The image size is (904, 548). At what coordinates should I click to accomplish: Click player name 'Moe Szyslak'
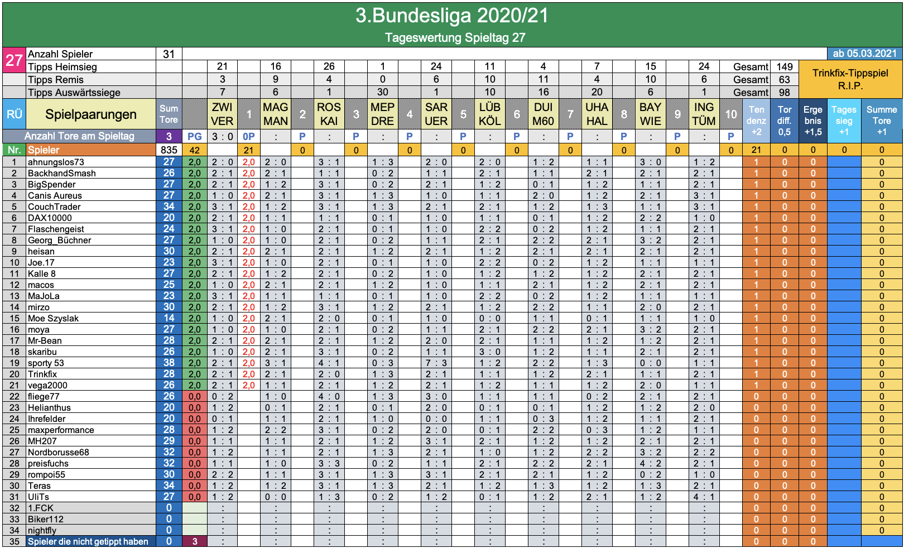(53, 318)
